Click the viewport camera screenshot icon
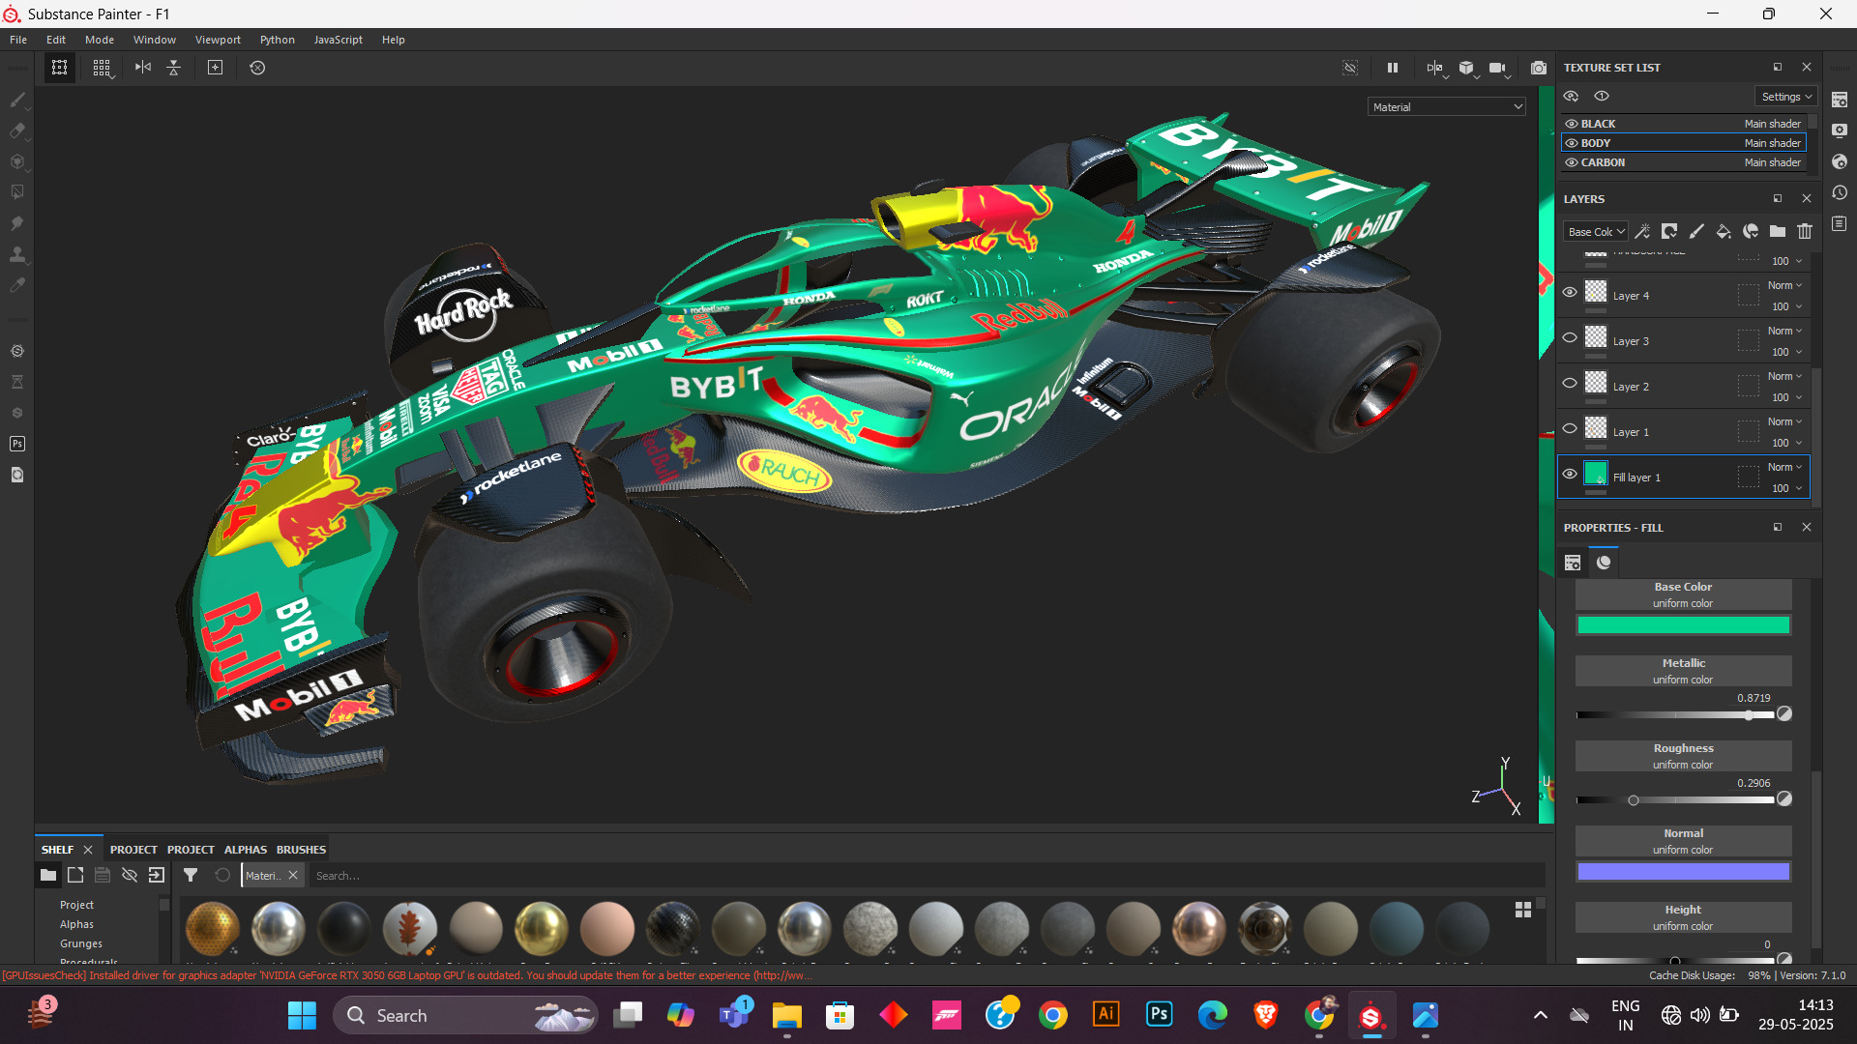Viewport: 1857px width, 1044px height. (1539, 68)
